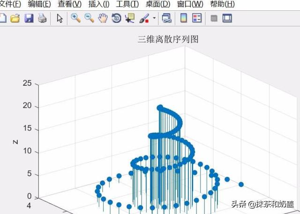Viewport: 300px width, 214px height.
Task: Select the Brush data tool
Action: (144, 18)
